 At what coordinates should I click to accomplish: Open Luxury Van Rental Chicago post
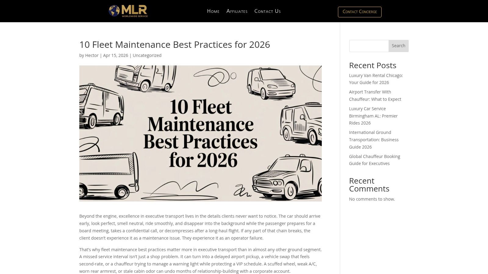[376, 79]
